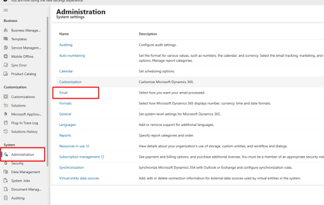
Task: Click external link icon beside Resources in use
Action: (x=88, y=146)
